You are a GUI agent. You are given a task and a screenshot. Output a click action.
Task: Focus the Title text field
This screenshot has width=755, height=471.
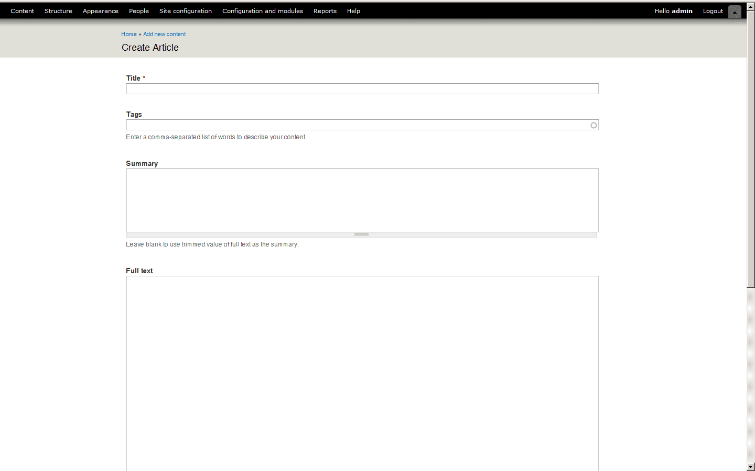pyautogui.click(x=362, y=89)
